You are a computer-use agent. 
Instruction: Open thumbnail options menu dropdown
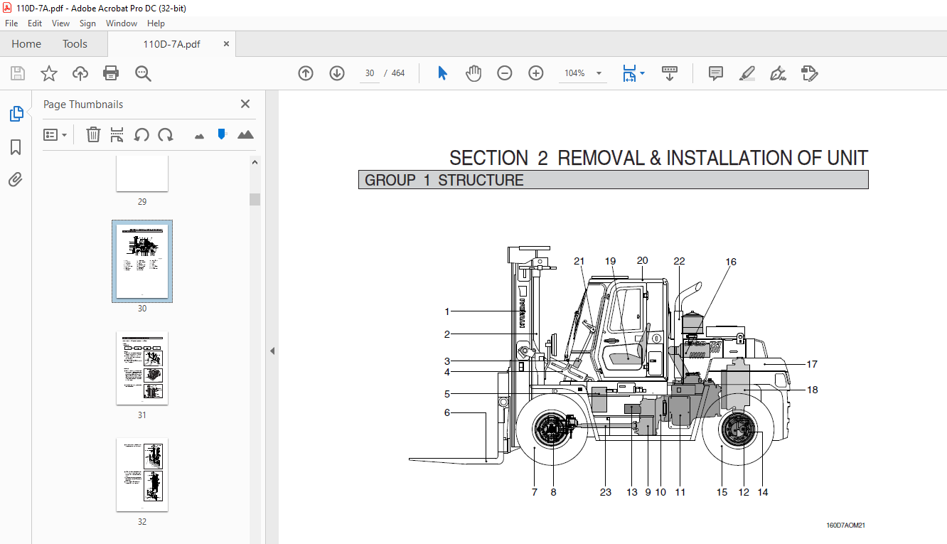pyautogui.click(x=55, y=134)
